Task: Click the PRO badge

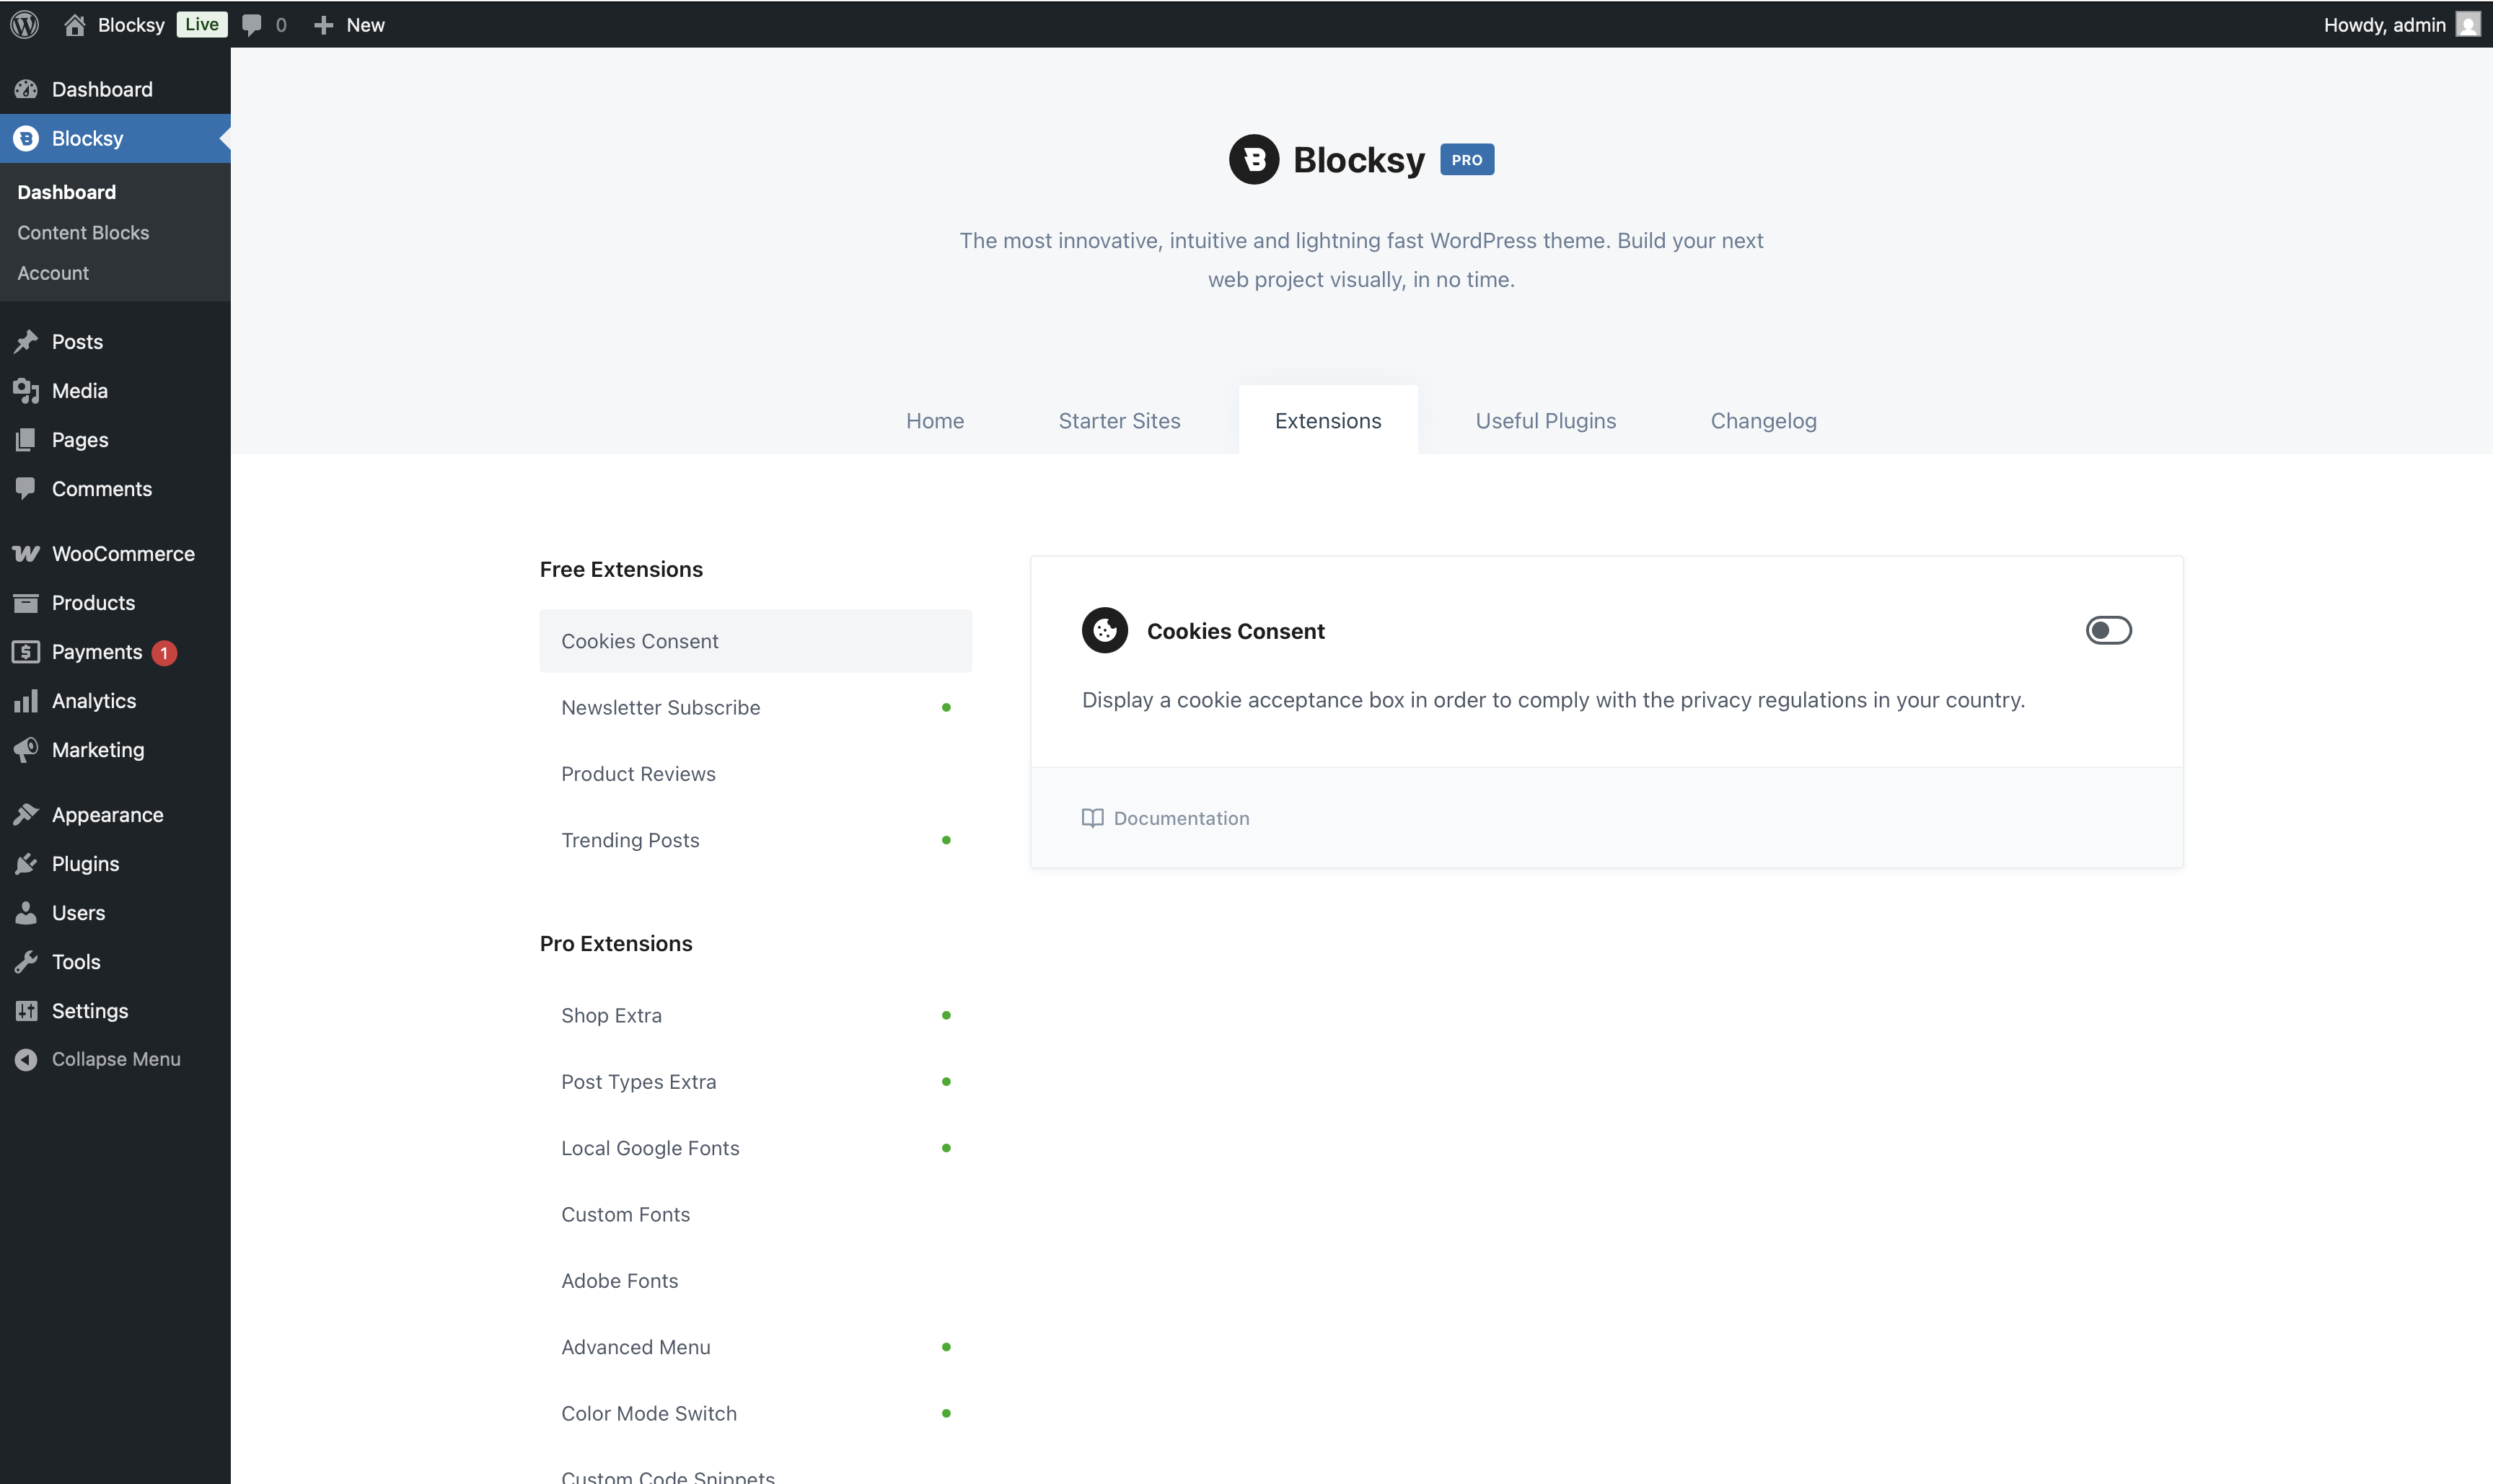Action: (1467, 160)
